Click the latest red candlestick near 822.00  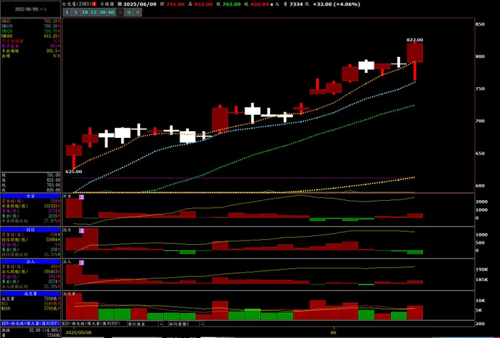(x=415, y=53)
